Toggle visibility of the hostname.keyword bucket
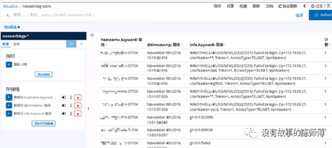Viewport: 332px width, 148px height. pyautogui.click(x=64, y=98)
